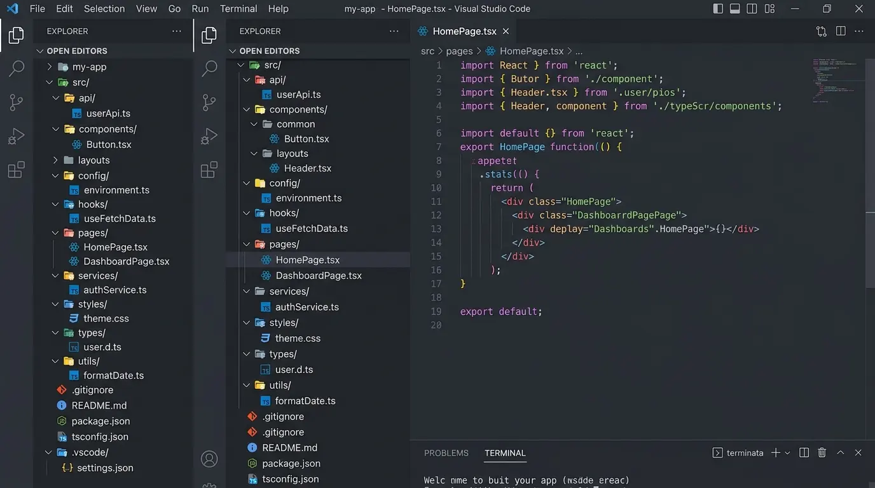875x488 pixels.
Task: Switch to the PROBLEMS panel tab
Action: click(x=446, y=453)
